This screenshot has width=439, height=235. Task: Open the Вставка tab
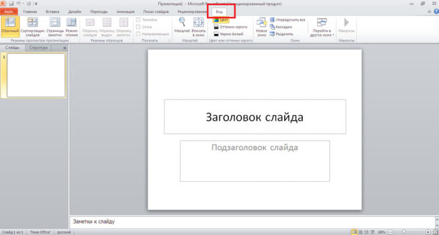point(53,12)
